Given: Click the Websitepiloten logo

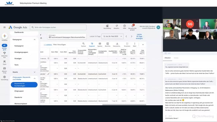Looking at the screenshot, I should (9, 3).
